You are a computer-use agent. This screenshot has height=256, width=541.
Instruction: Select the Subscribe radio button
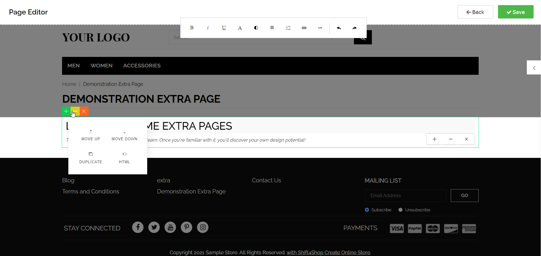pyautogui.click(x=367, y=210)
